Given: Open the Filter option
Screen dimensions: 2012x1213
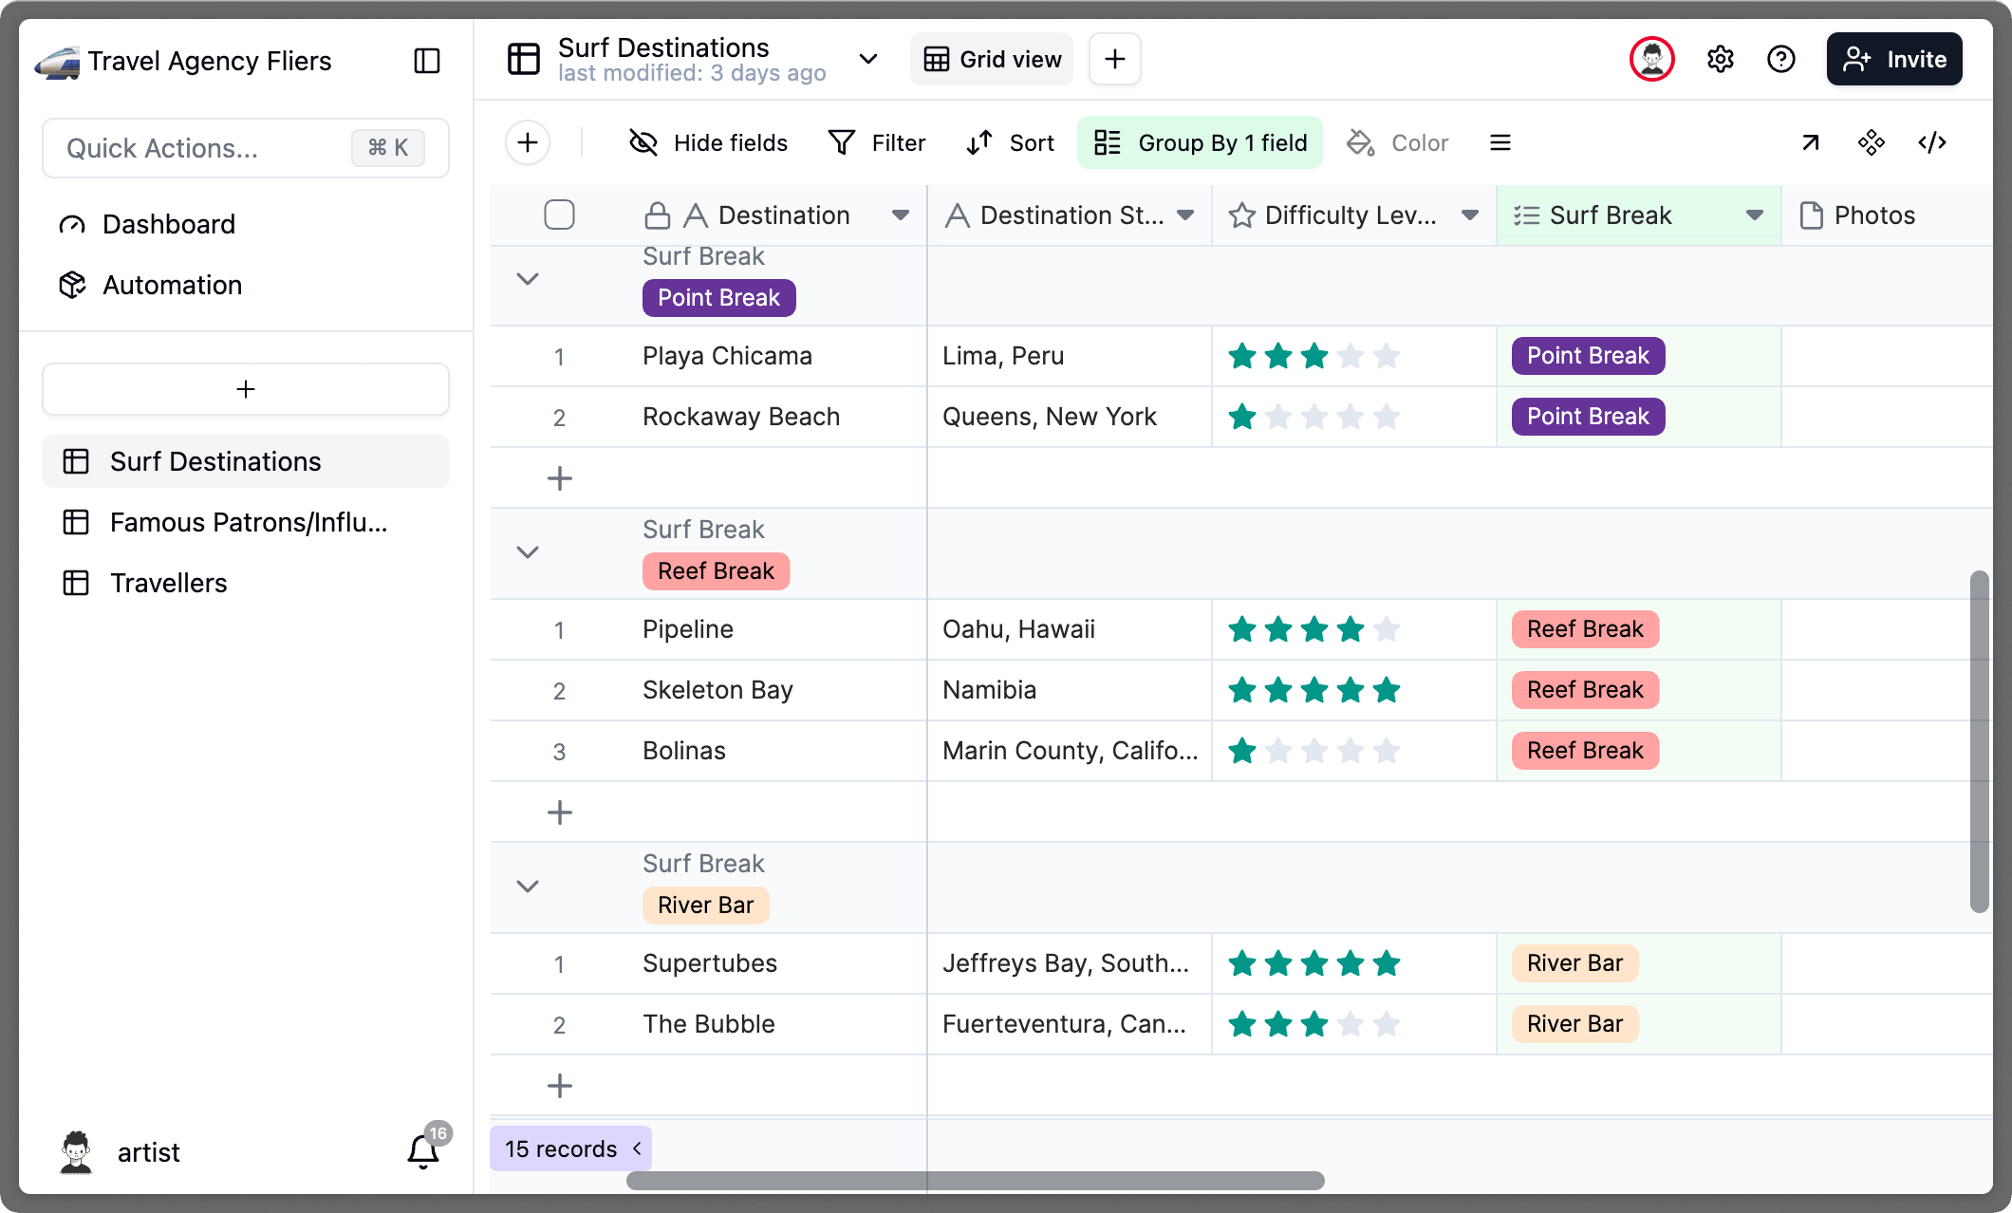Looking at the screenshot, I should click(x=877, y=142).
